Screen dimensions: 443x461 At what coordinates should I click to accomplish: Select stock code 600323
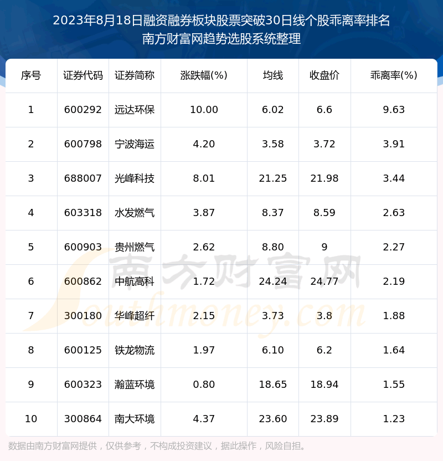pos(83,385)
